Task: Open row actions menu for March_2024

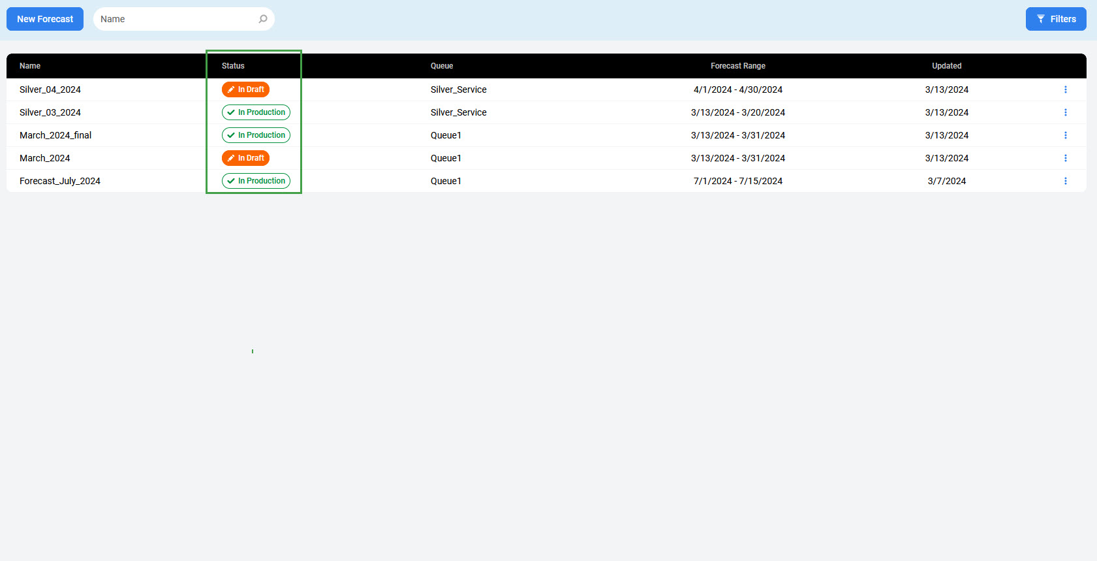Action: (1065, 158)
